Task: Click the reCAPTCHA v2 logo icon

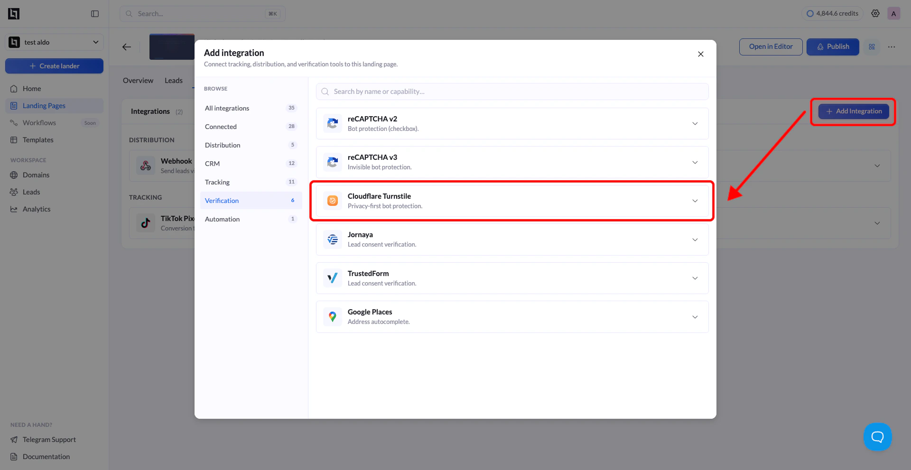Action: 333,123
